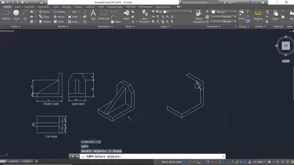Open Layer Properties manager

(x=144, y=16)
